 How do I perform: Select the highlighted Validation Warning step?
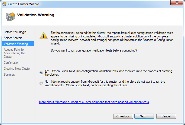tap(18, 44)
